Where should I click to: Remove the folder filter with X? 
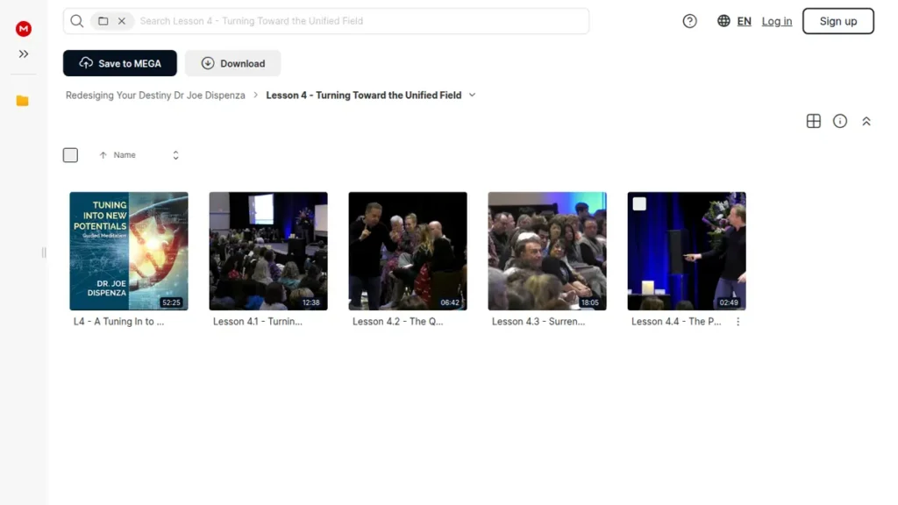click(x=122, y=21)
